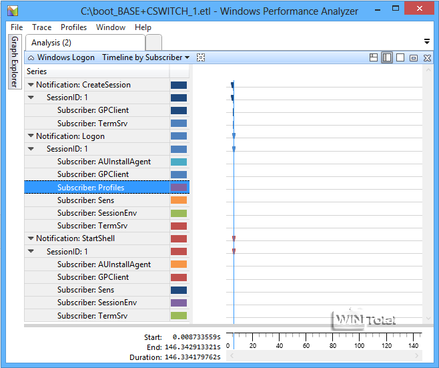The height and width of the screenshot is (368, 439).
Task: Click red swatch of Notification: StartShell
Action: tap(179, 239)
